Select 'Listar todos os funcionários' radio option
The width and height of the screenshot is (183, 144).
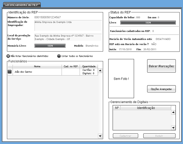click(59, 56)
